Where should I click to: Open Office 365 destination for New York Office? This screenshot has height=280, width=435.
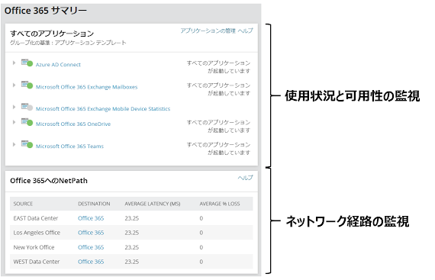click(91, 247)
